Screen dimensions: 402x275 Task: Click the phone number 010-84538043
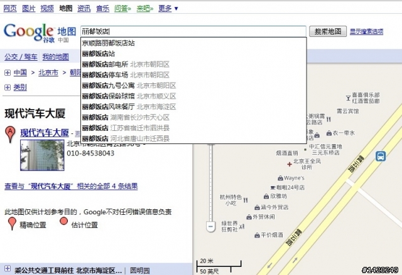pos(90,153)
